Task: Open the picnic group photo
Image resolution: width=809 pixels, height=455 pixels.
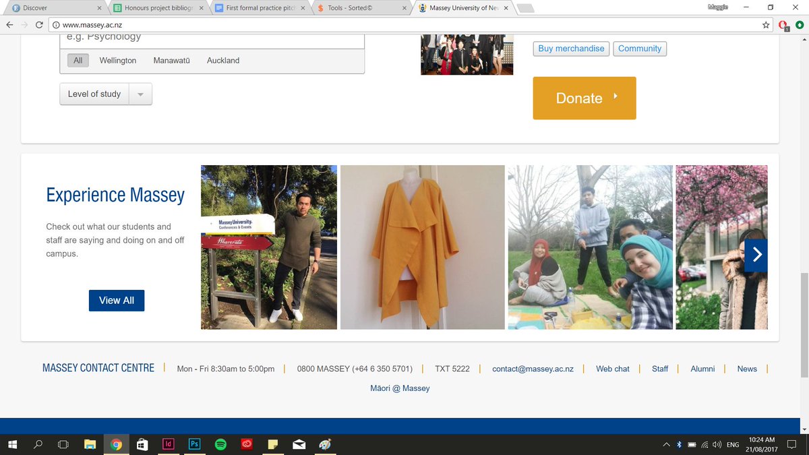Action: (x=591, y=247)
